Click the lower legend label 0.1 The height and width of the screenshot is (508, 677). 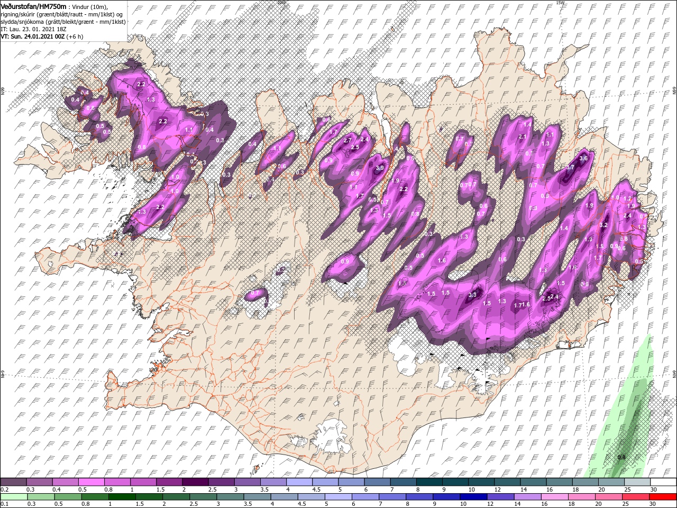pos(4,504)
